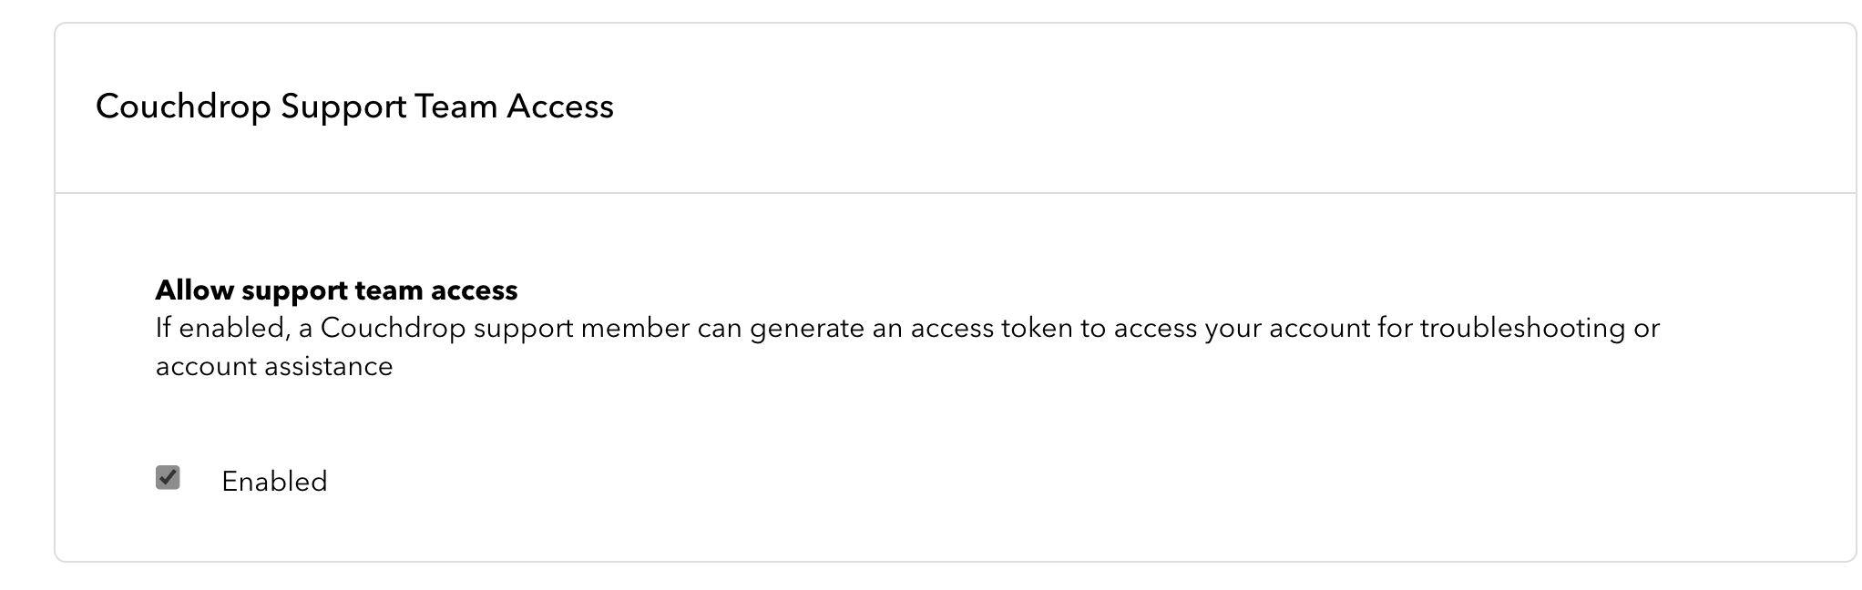Click the word "Couchdrop" in the card heading
The width and height of the screenshot is (1862, 590).
183,107
